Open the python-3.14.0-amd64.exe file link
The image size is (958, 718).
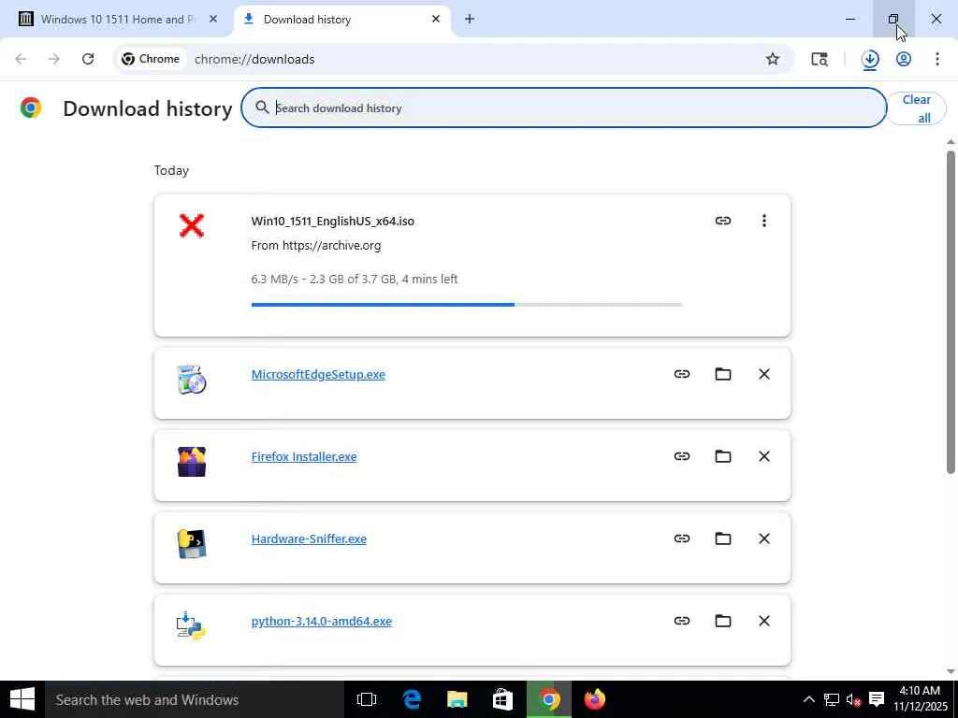pos(322,621)
